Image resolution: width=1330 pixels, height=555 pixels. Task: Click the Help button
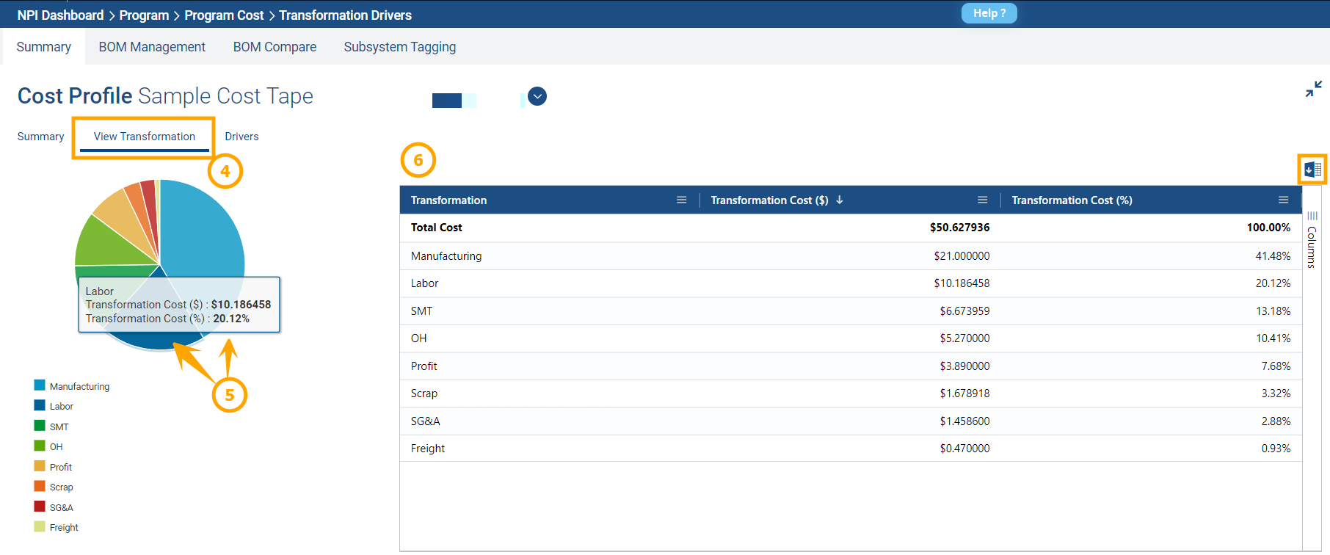pos(989,13)
